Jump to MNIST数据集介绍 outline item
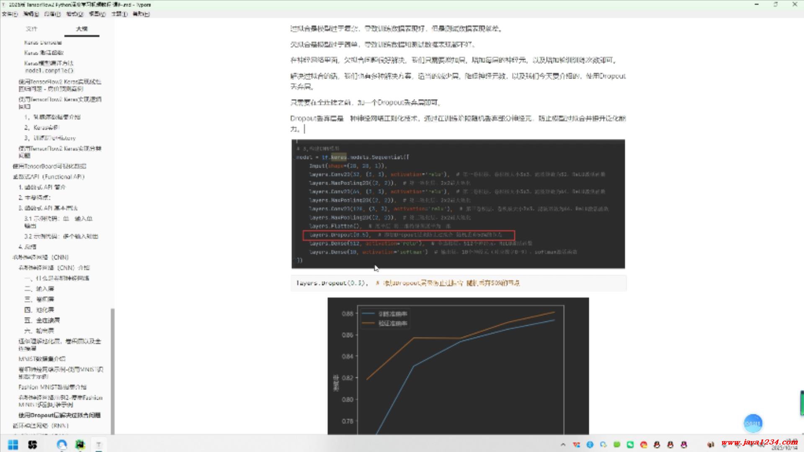The width and height of the screenshot is (804, 452). tap(42, 359)
